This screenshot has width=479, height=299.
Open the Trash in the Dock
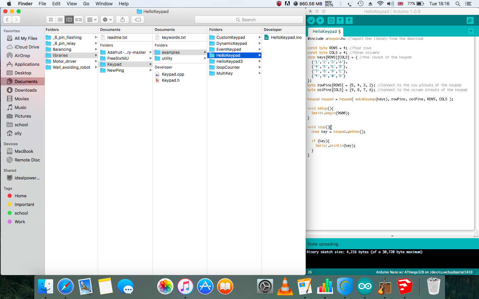[x=433, y=286]
